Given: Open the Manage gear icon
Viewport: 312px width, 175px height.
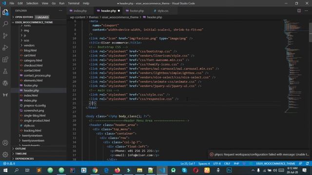Looking at the screenshot, I should point(5,155).
